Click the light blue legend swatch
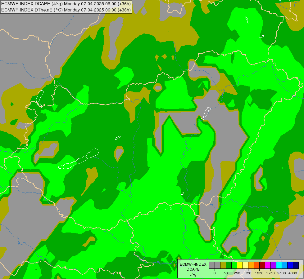 pyautogui.click(x=285, y=265)
